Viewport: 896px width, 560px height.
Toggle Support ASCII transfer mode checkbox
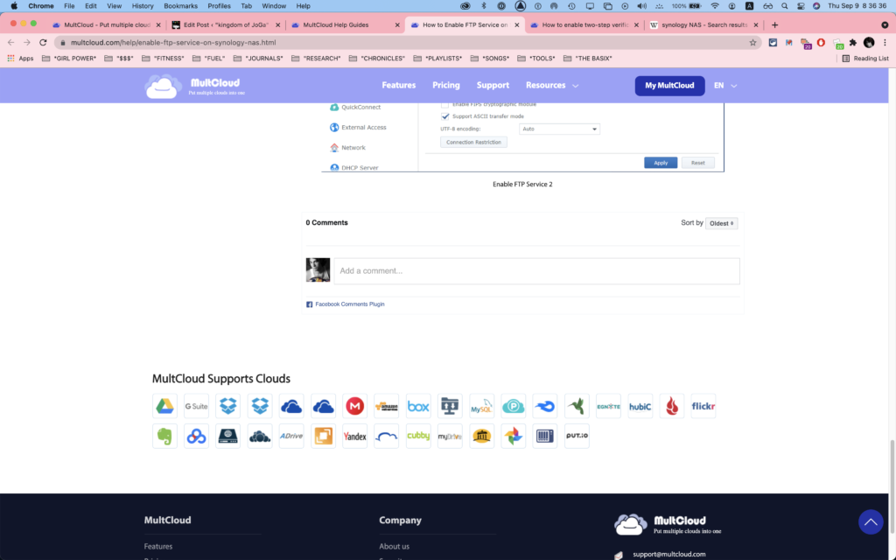click(445, 116)
